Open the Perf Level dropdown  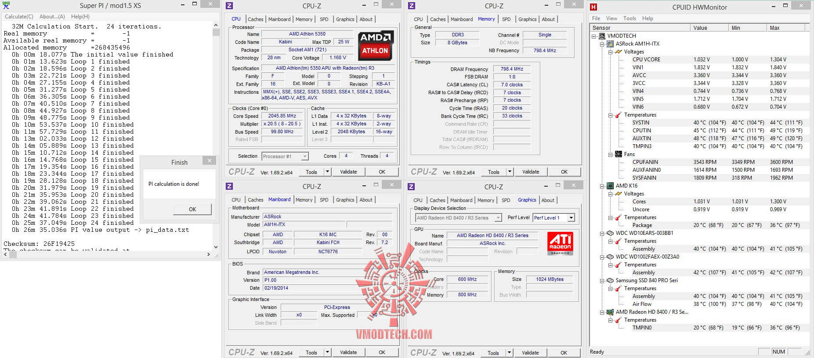point(571,218)
